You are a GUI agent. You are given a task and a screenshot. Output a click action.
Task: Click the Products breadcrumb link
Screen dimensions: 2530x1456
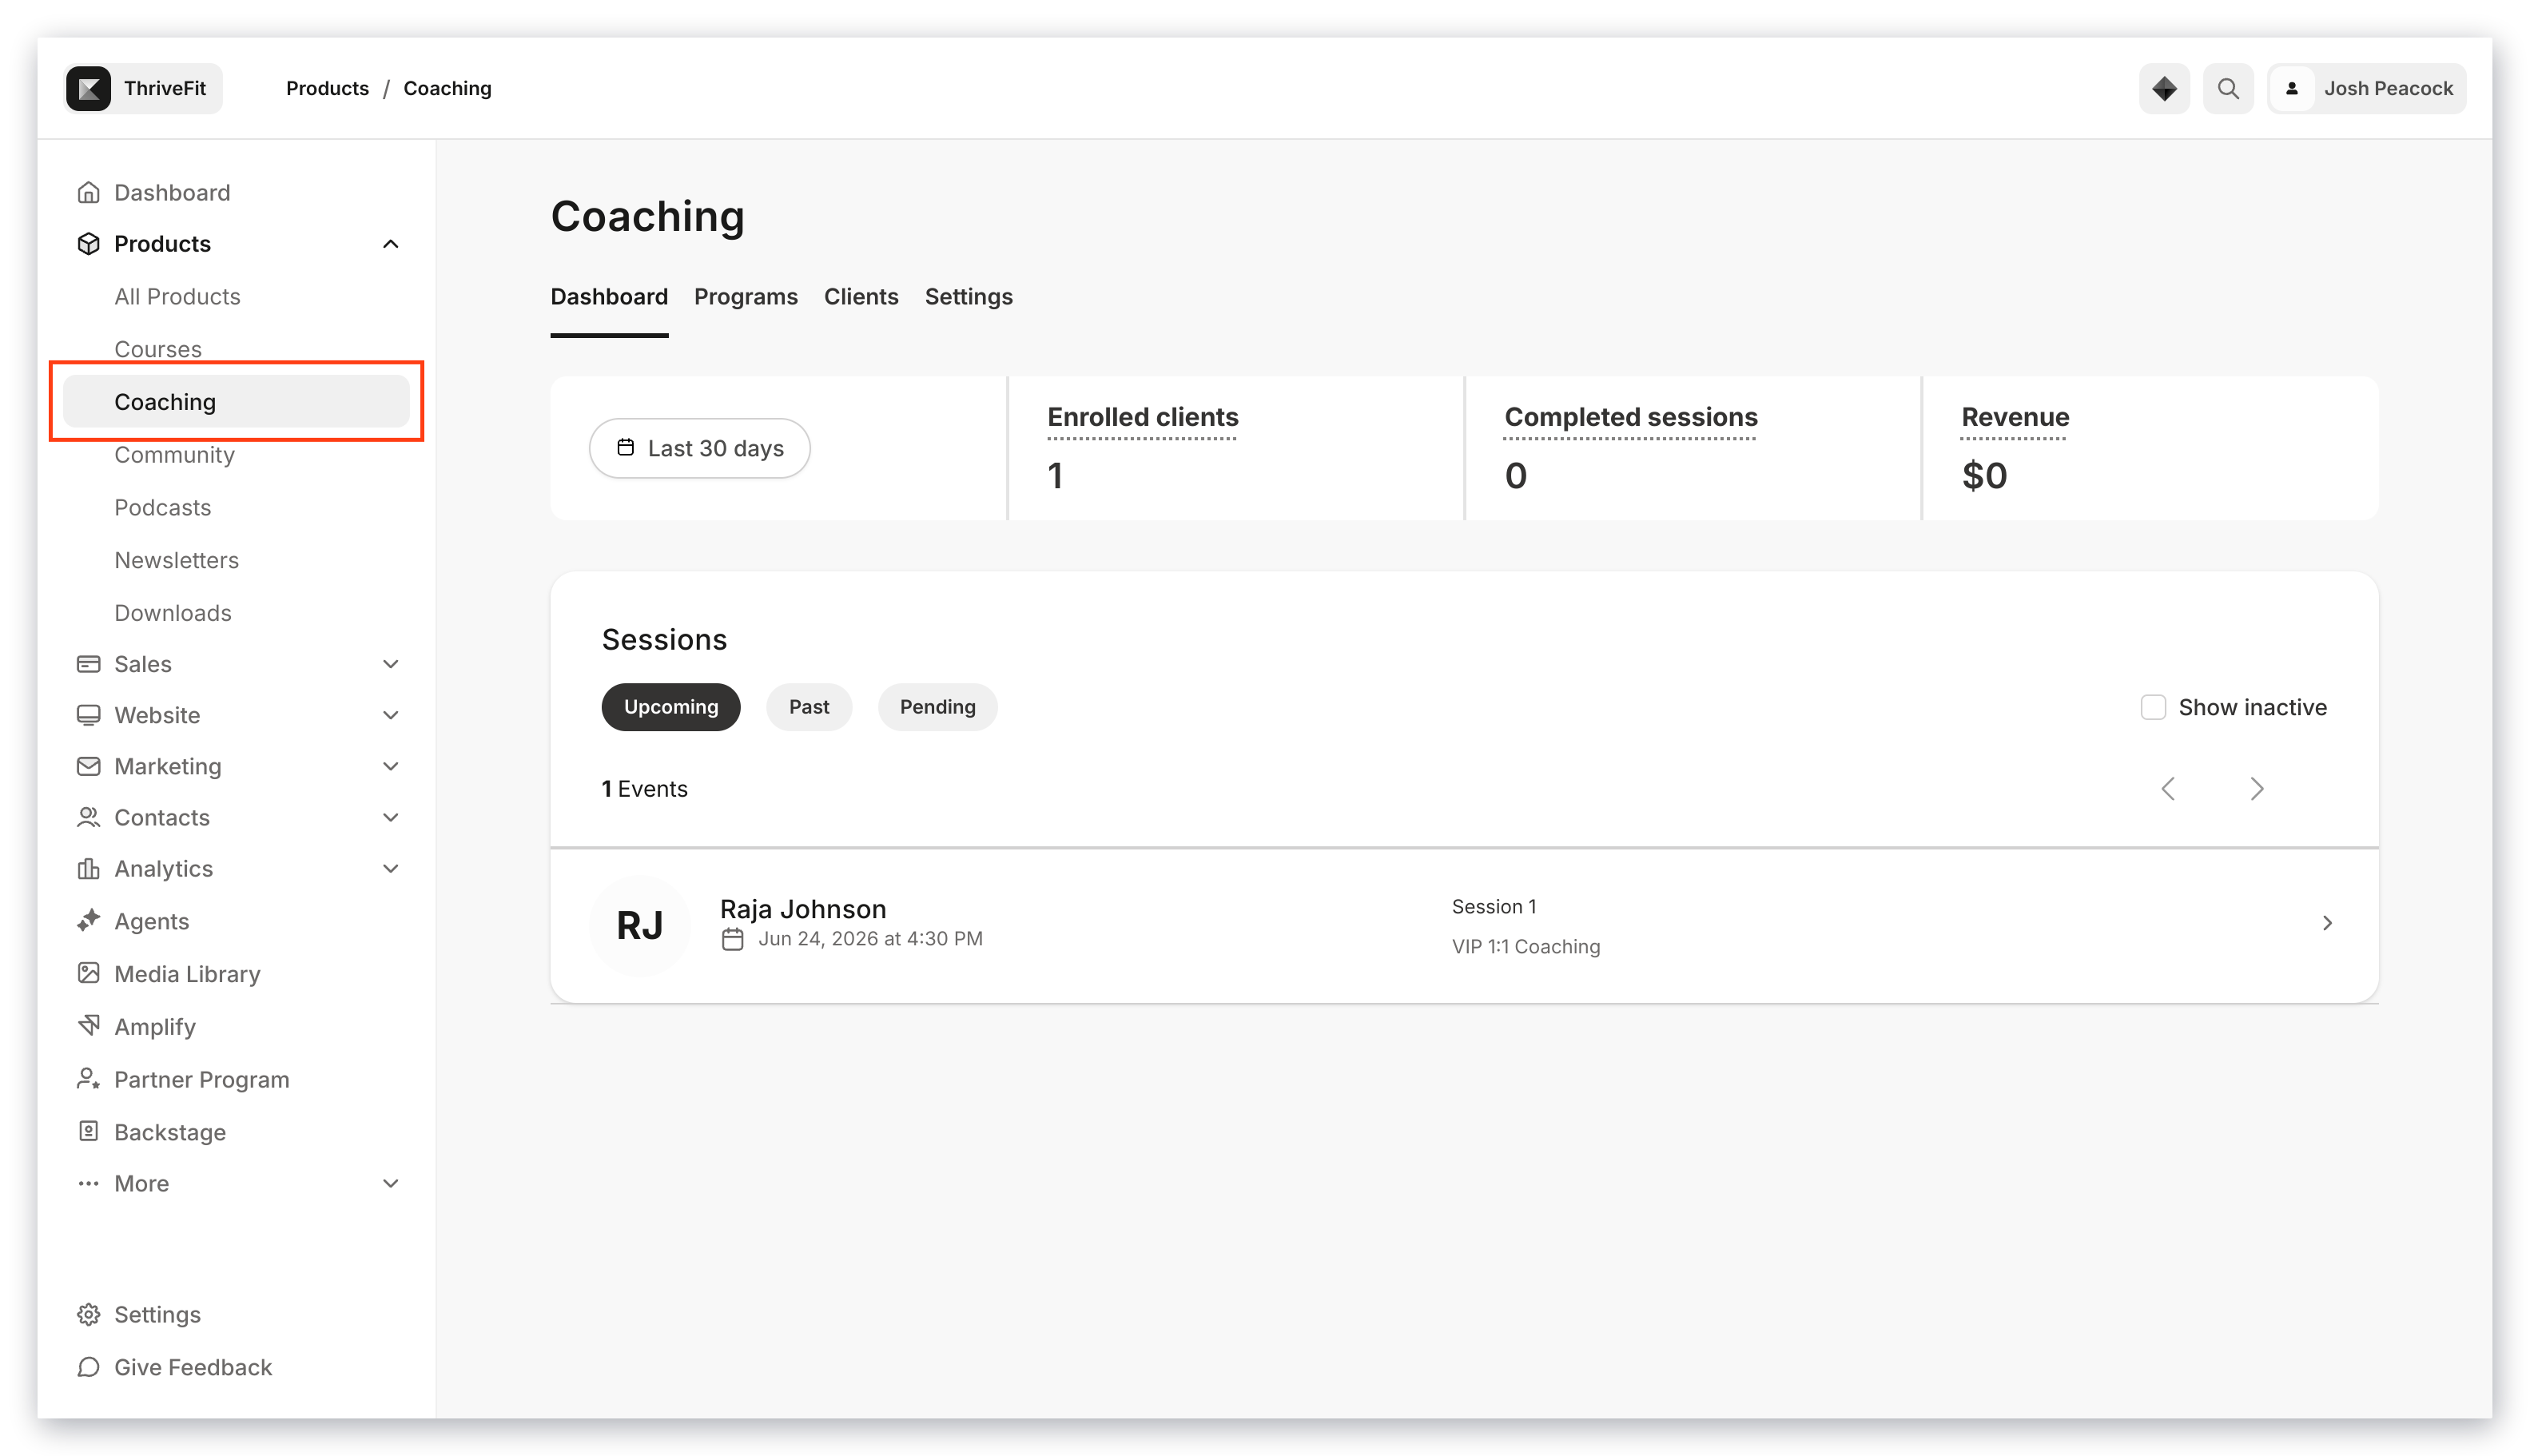[x=327, y=88]
